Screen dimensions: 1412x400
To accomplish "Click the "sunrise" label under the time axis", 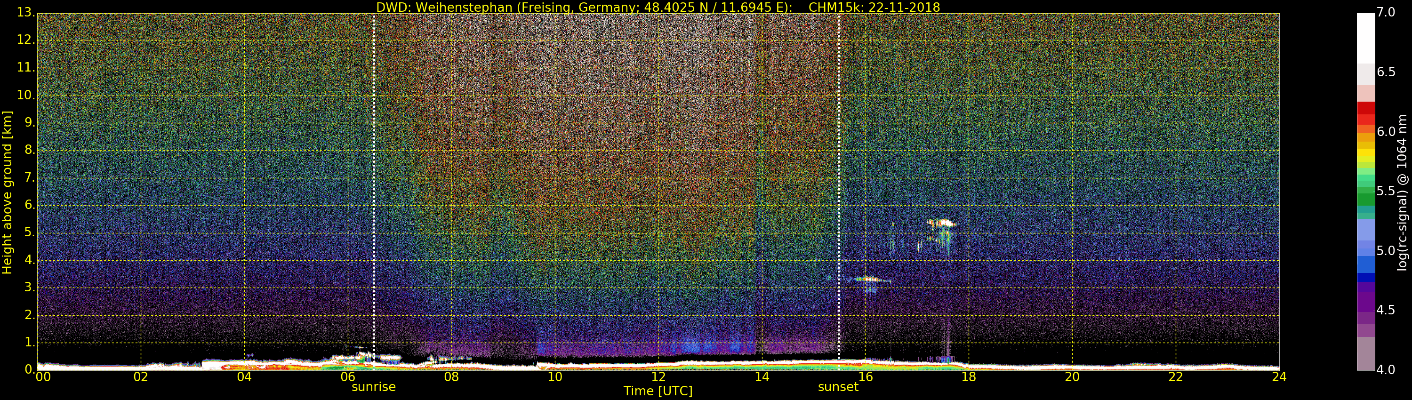I will point(373,387).
